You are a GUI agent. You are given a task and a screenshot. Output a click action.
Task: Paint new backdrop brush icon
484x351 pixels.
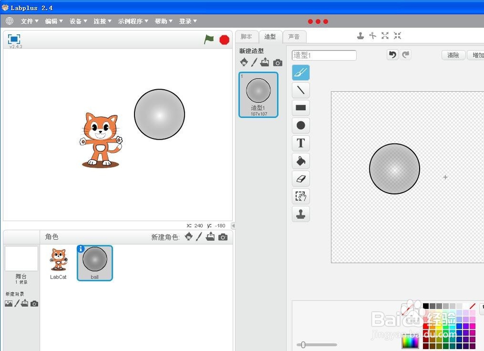tap(17, 303)
